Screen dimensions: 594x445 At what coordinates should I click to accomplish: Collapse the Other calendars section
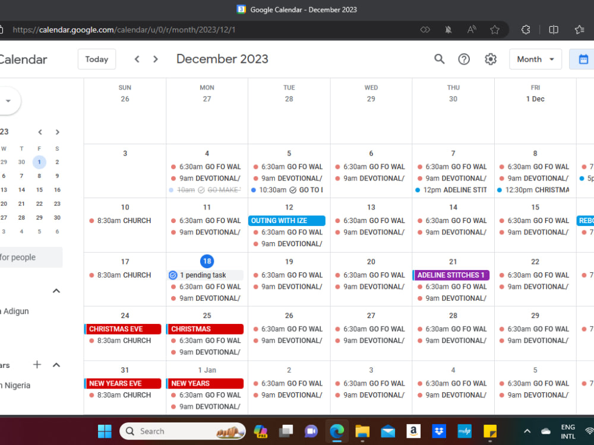(x=56, y=365)
